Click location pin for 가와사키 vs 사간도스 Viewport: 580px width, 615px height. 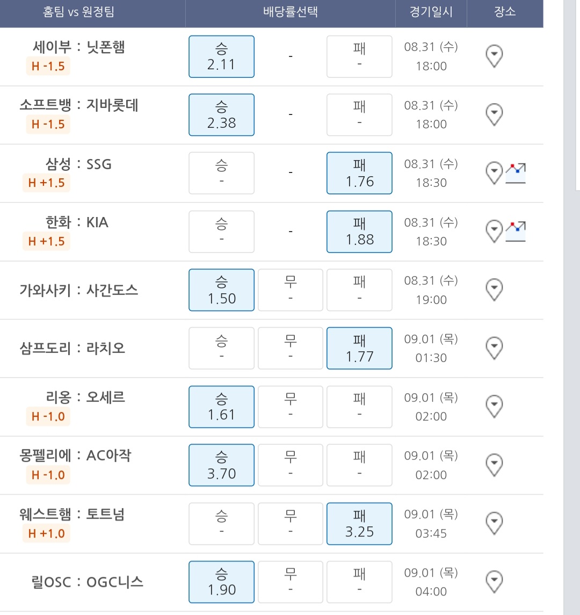point(494,290)
